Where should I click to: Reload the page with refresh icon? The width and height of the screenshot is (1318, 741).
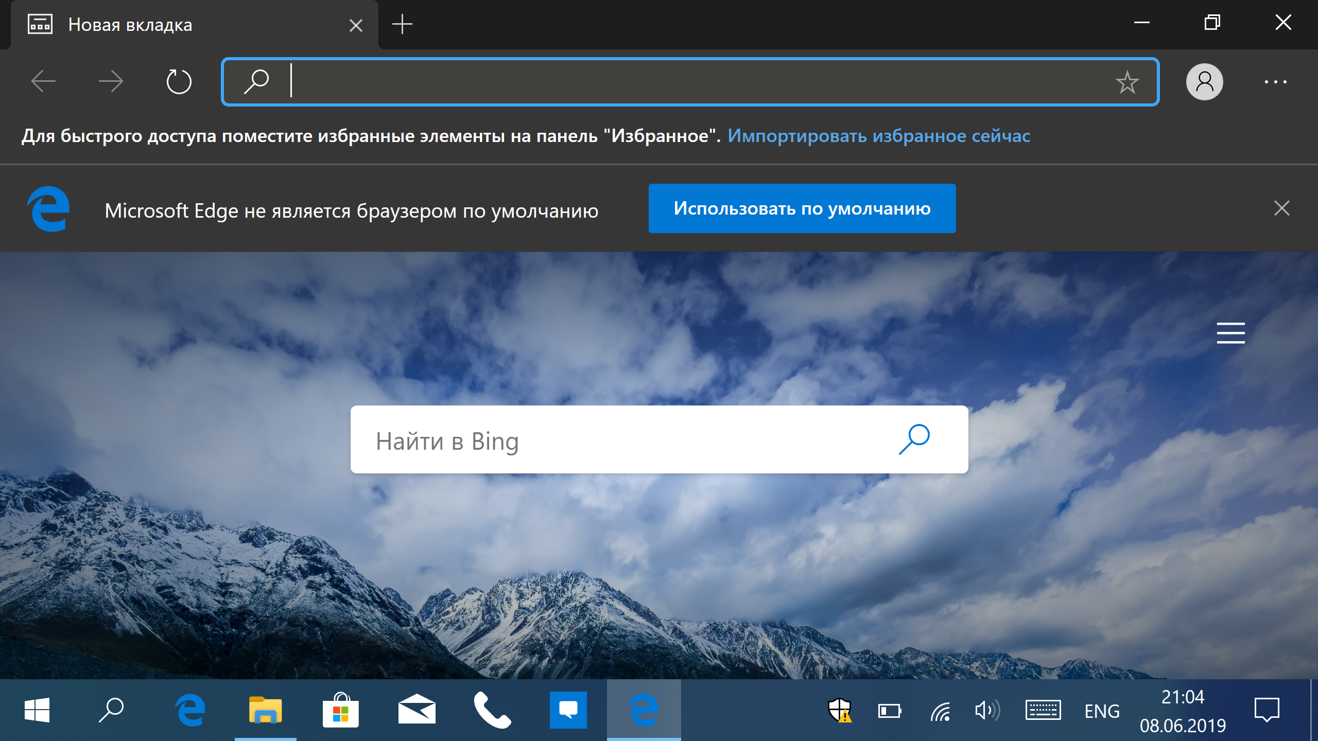(x=179, y=81)
